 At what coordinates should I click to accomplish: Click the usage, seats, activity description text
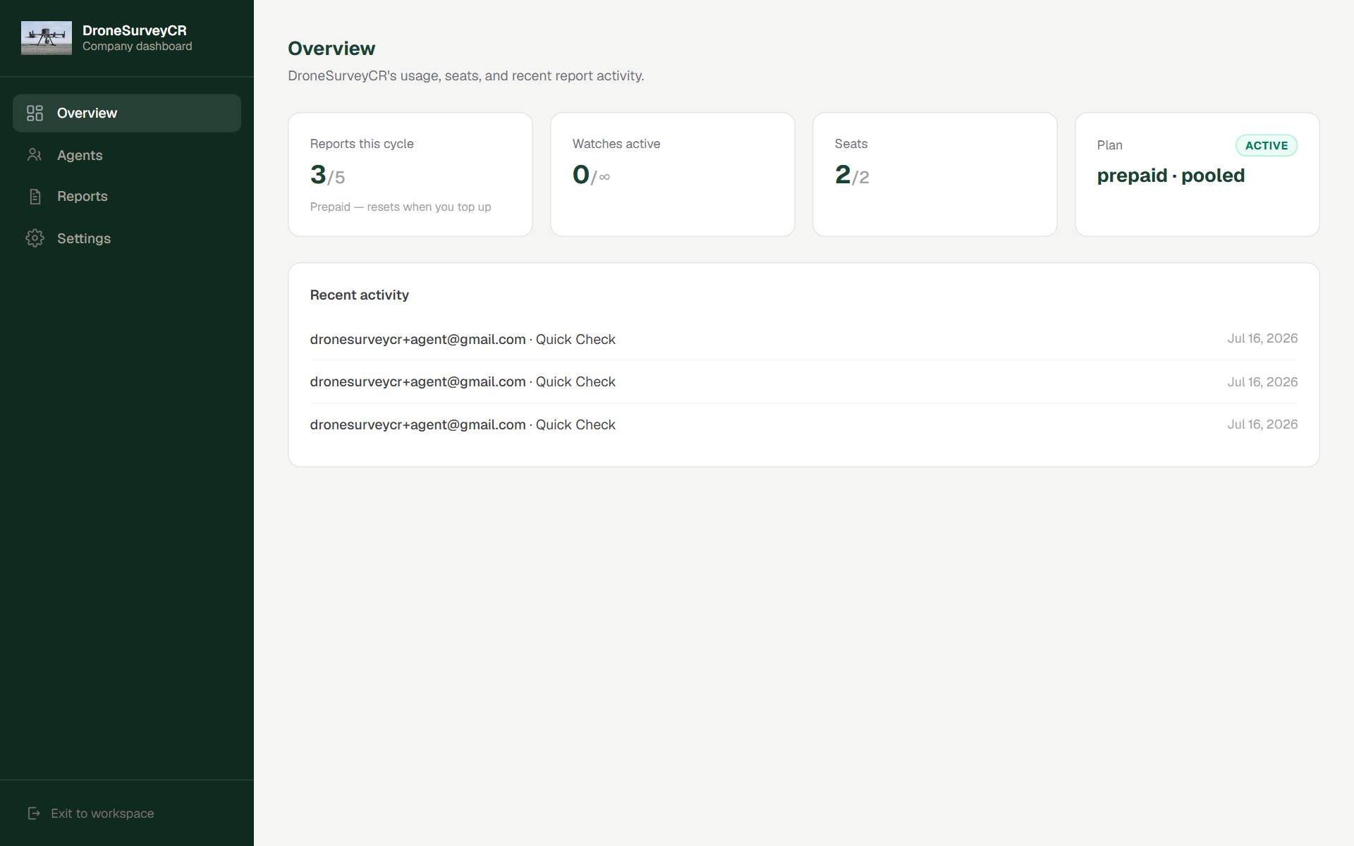pyautogui.click(x=466, y=76)
